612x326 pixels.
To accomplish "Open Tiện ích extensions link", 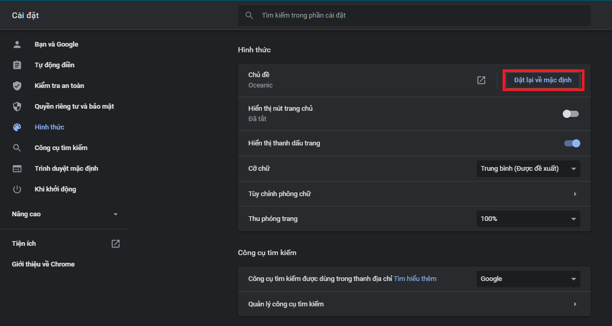I will coord(24,243).
